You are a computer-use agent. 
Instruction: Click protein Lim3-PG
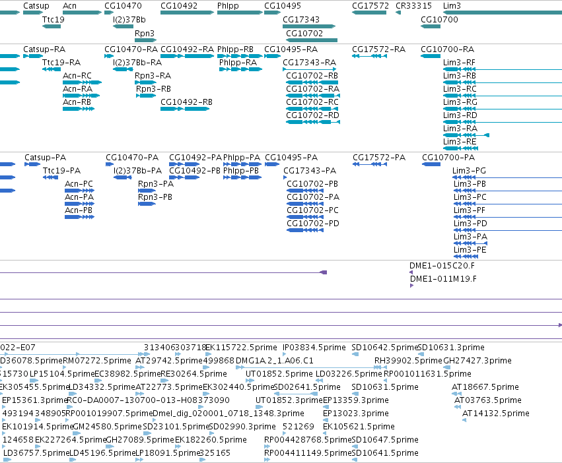pyautogui.click(x=507, y=177)
